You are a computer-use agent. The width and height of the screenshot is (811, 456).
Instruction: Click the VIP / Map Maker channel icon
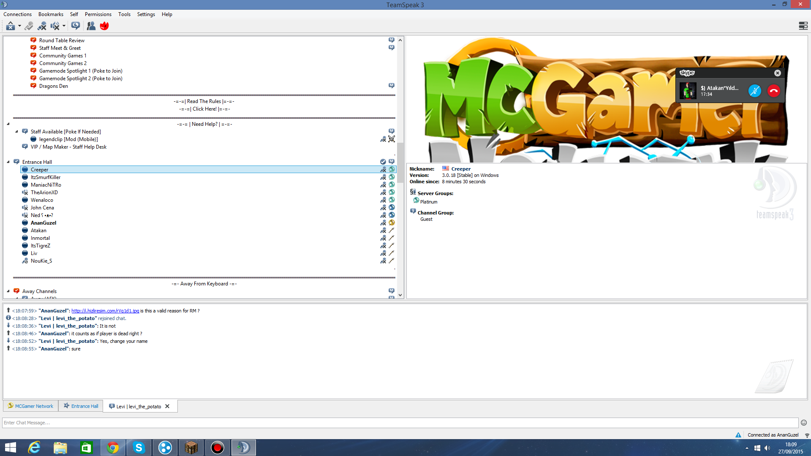point(25,147)
